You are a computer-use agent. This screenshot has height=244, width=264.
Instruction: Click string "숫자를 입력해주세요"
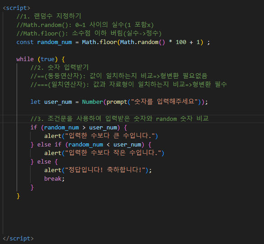coord(164,102)
